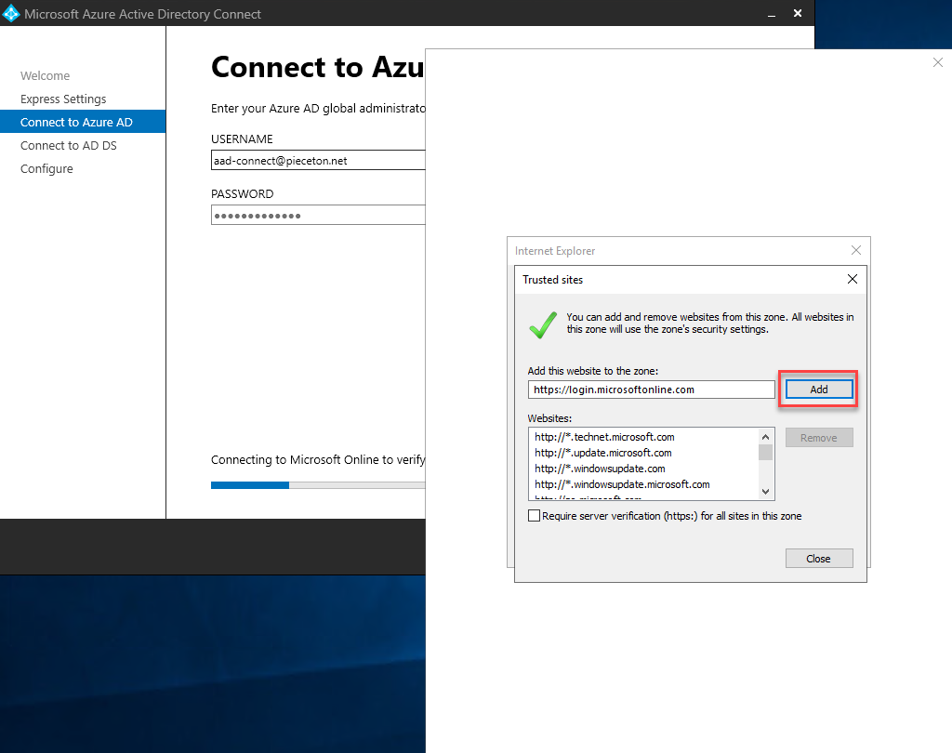Select http://*.update.microsoft.com in Websites list

pyautogui.click(x=602, y=453)
